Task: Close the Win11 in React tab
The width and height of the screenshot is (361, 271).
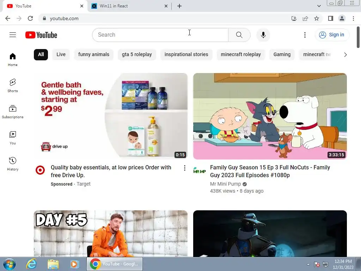Action: click(x=166, y=6)
